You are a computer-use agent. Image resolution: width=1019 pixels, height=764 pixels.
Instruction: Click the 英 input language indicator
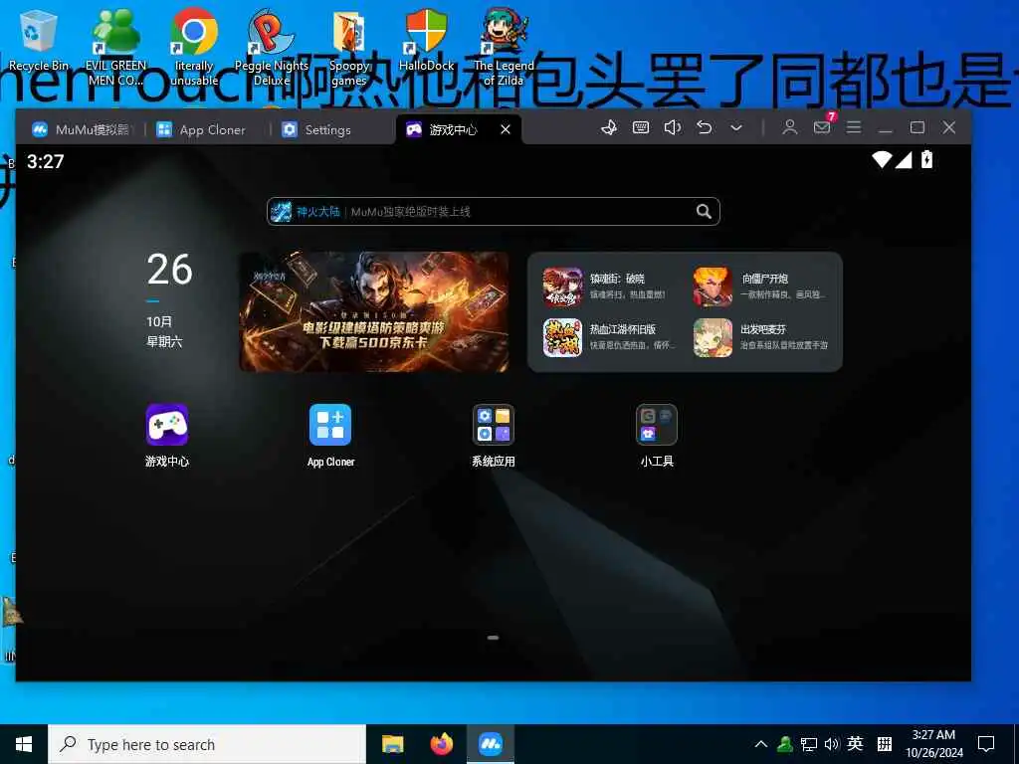click(855, 744)
